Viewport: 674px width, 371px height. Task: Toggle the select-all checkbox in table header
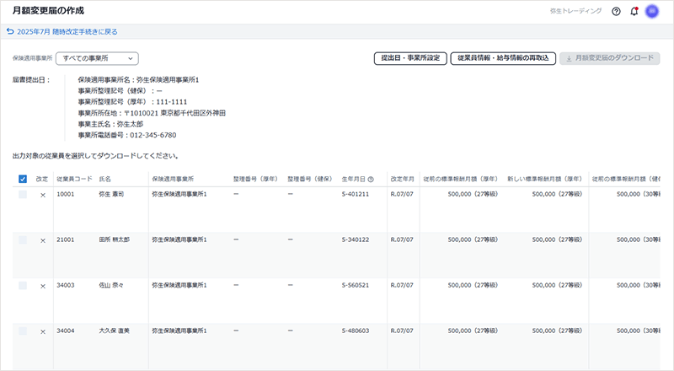coord(23,180)
